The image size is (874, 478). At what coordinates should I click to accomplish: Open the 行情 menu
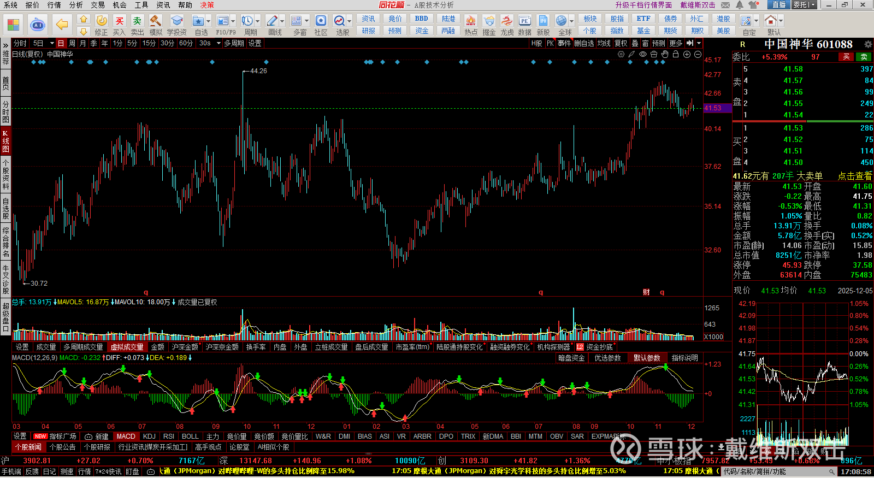coord(54,5)
